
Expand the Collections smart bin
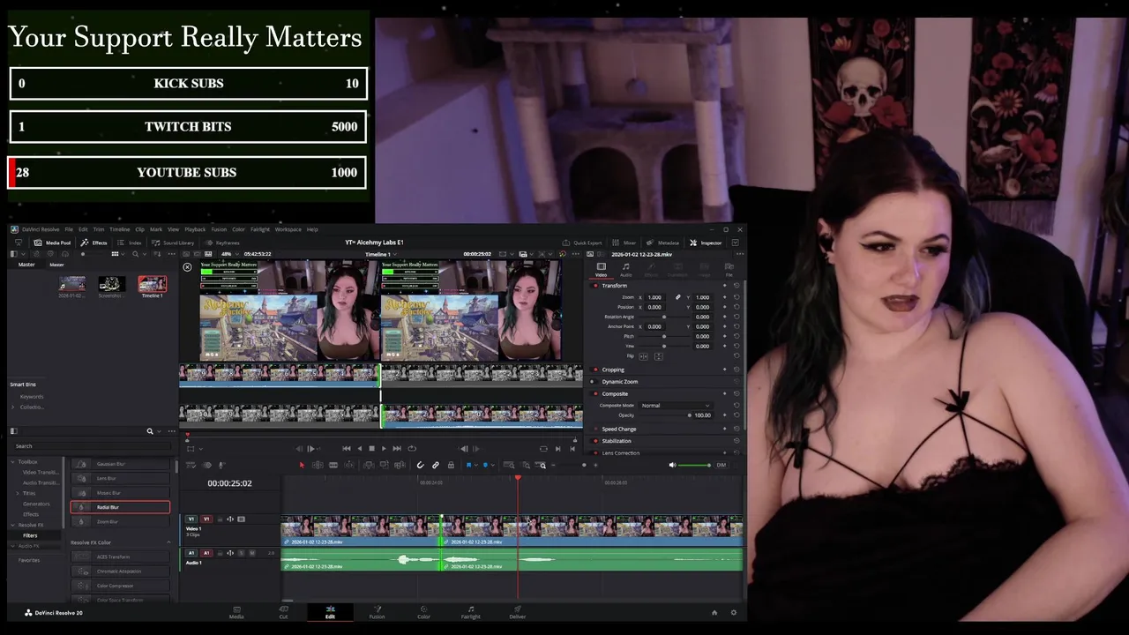13,407
